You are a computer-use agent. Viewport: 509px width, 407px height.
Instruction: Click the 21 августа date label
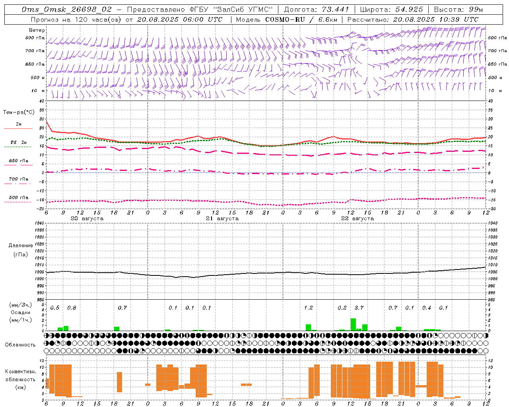pyautogui.click(x=222, y=219)
